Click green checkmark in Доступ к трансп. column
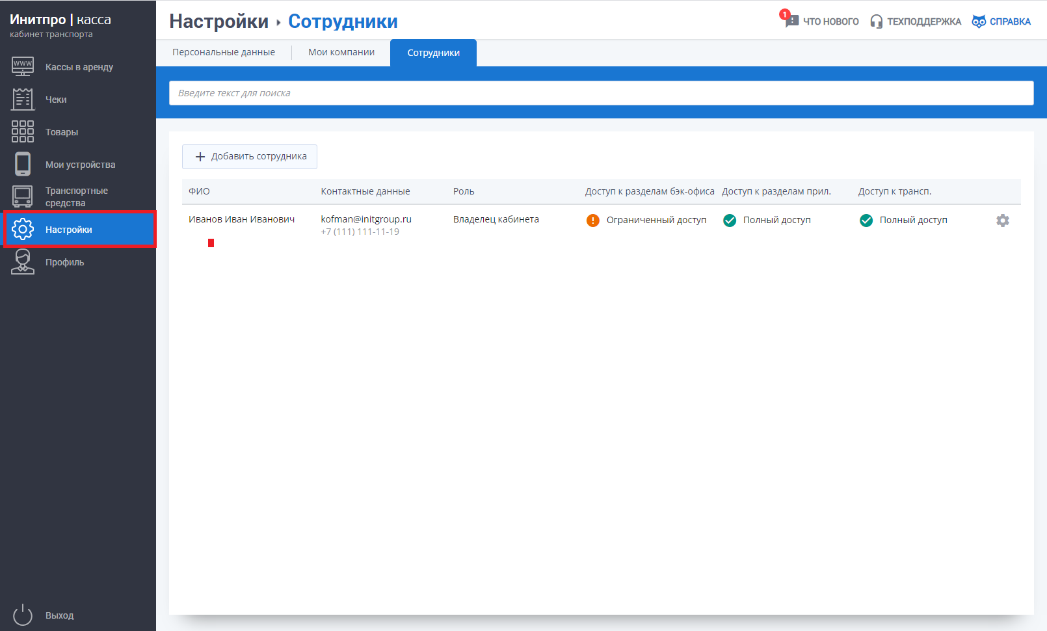The height and width of the screenshot is (631, 1047). coord(866,221)
